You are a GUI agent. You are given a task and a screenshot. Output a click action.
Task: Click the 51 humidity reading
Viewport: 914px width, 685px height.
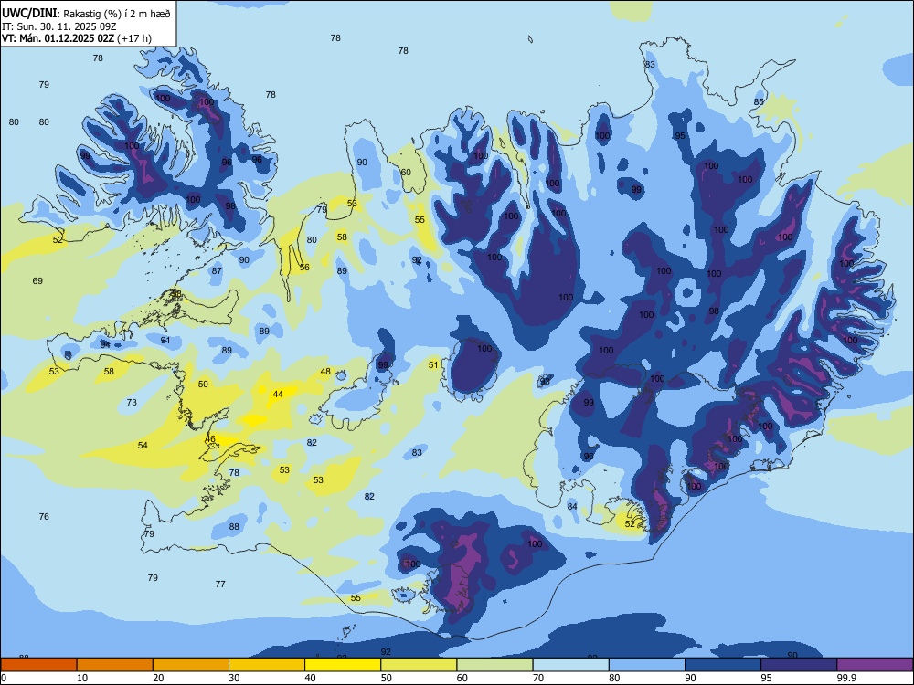pyautogui.click(x=433, y=365)
